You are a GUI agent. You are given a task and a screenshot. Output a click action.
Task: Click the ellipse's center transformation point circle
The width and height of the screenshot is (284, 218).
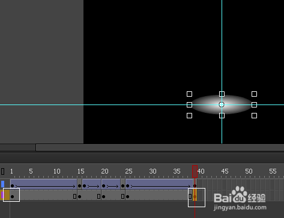click(222, 104)
